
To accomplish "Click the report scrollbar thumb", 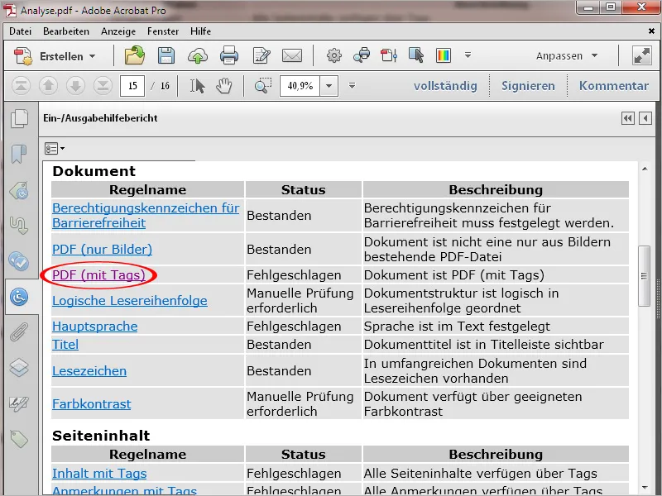I will click(645, 276).
